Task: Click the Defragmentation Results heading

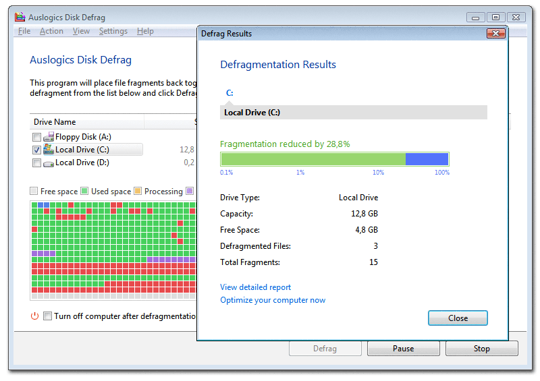Action: coord(278,64)
